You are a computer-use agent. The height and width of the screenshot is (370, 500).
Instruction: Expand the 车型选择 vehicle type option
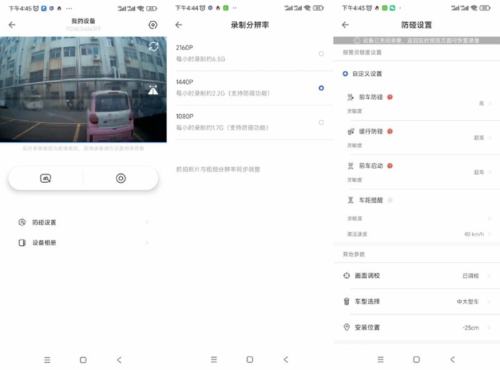pos(416,301)
